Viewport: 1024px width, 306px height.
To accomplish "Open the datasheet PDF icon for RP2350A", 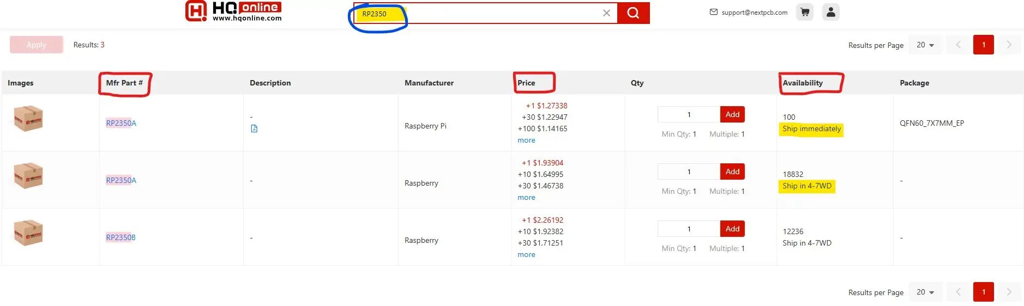I will 254,128.
